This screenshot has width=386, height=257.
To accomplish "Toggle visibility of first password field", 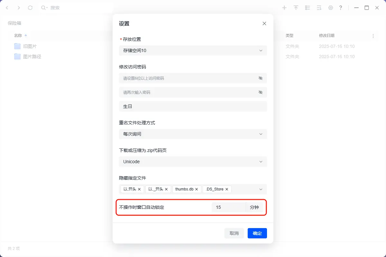I will [261, 78].
